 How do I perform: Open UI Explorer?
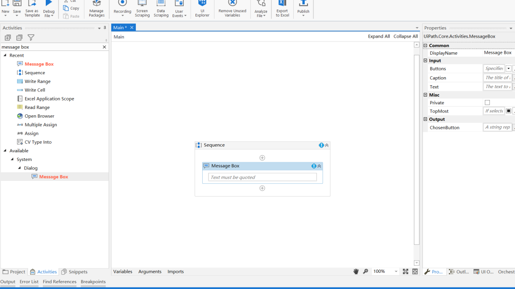[202, 9]
